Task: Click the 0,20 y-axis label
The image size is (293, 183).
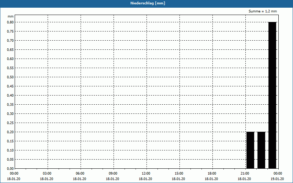Action: point(10,132)
